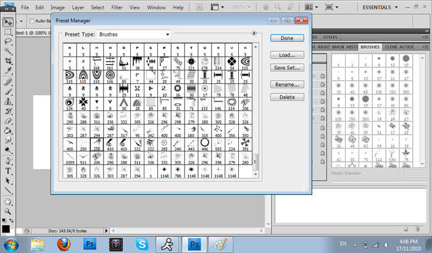This screenshot has height=253, width=432.
Task: Click the Done button
Action: [x=287, y=38]
